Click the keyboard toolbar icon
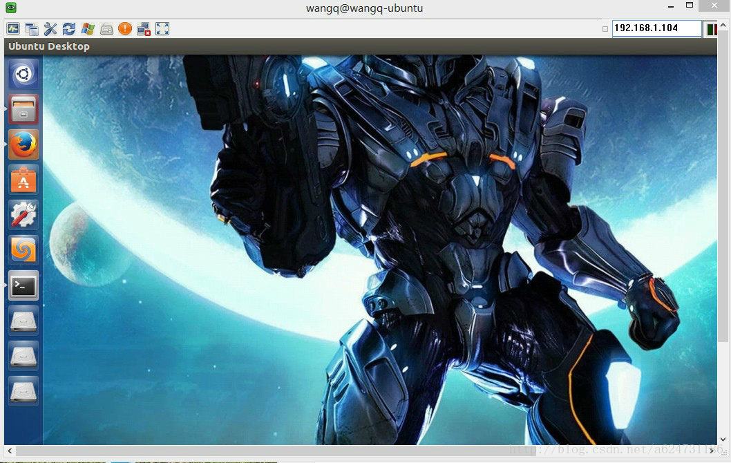 (106, 29)
